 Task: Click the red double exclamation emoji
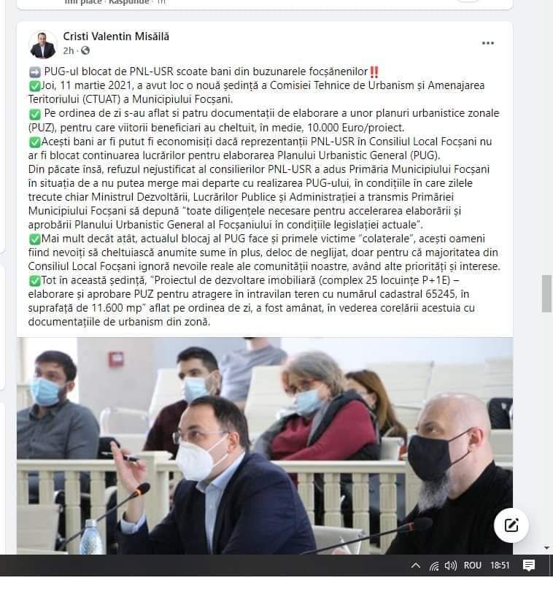click(x=374, y=72)
